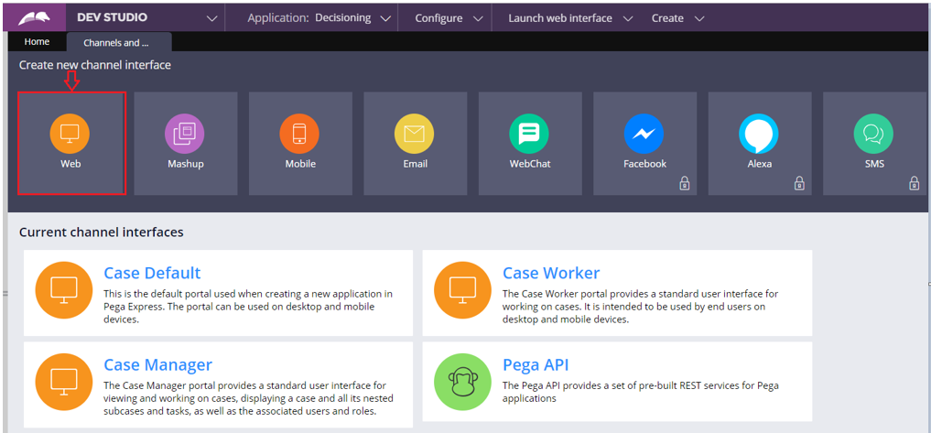The image size is (931, 433).
Task: Select the Email channel icon
Action: pyautogui.click(x=415, y=134)
